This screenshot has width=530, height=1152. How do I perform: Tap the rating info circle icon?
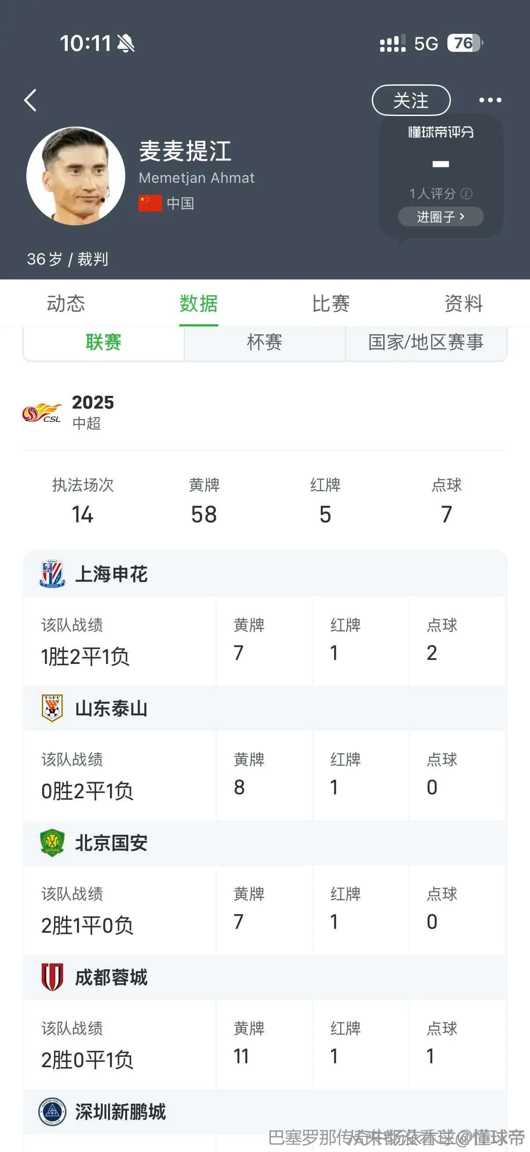pyautogui.click(x=466, y=193)
